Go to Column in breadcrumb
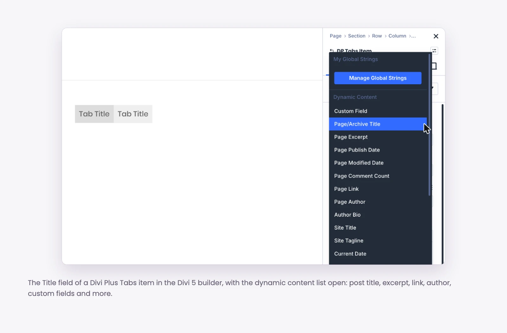The image size is (507, 333). point(397,36)
